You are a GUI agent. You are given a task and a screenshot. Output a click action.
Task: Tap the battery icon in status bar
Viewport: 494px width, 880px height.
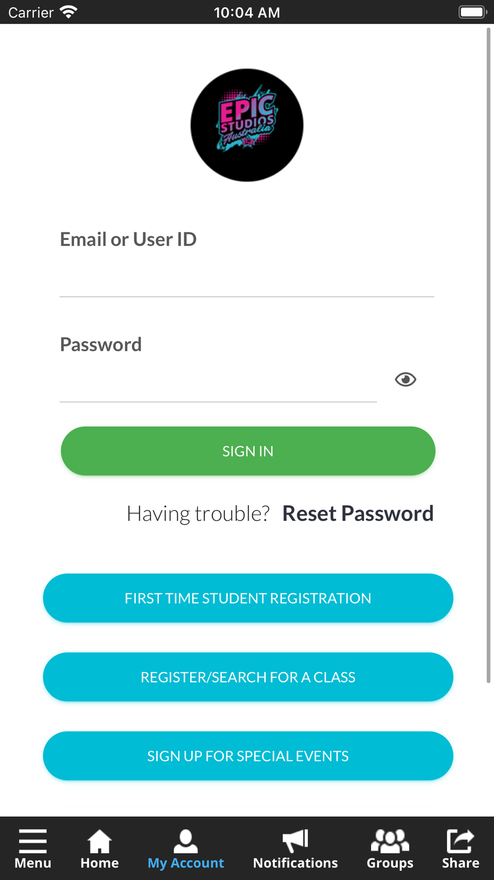click(472, 12)
